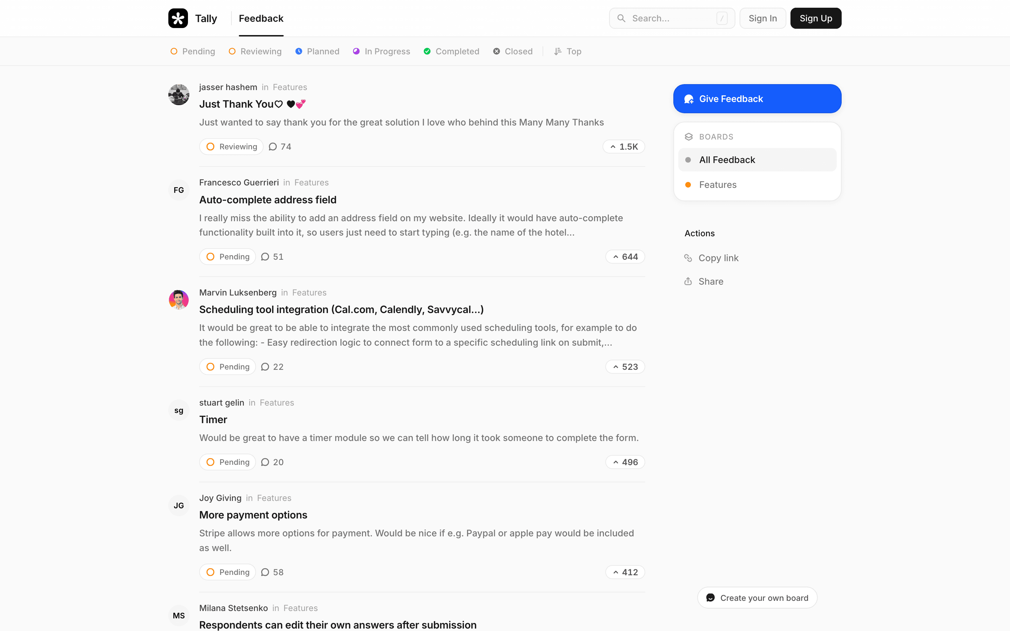Image resolution: width=1010 pixels, height=631 pixels.
Task: Click Pending badge on the Timer post
Action: tap(228, 462)
